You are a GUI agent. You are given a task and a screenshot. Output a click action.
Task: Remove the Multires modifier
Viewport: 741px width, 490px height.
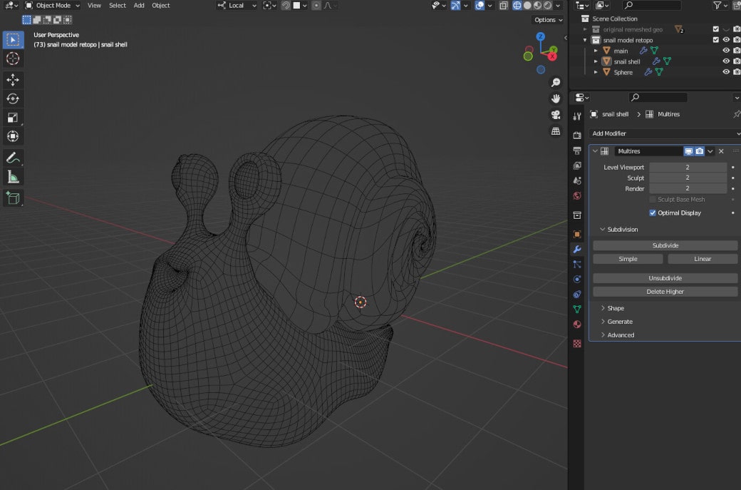[721, 151]
